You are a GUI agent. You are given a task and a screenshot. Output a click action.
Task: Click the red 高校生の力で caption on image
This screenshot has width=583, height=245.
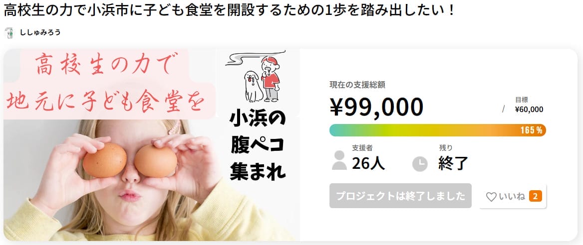(x=105, y=65)
